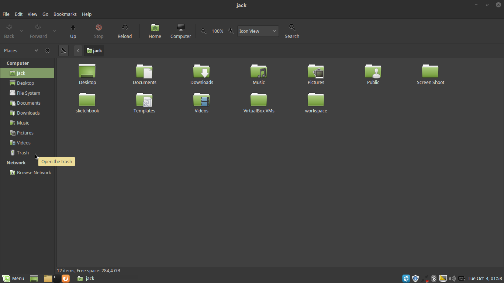Image resolution: width=504 pixels, height=283 pixels.
Task: Open the Bookmarks menu
Action: [65, 14]
